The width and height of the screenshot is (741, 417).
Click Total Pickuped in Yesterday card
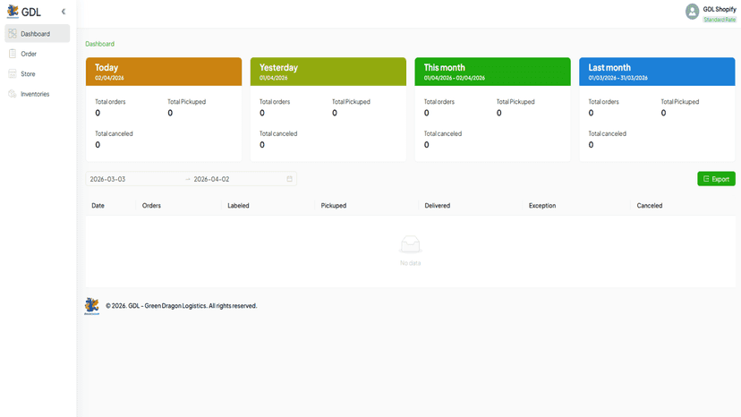[x=351, y=102]
